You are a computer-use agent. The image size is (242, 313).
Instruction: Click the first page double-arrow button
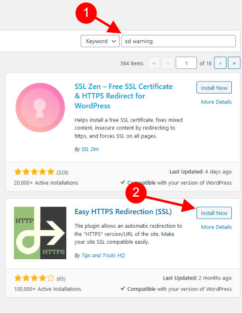154,63
